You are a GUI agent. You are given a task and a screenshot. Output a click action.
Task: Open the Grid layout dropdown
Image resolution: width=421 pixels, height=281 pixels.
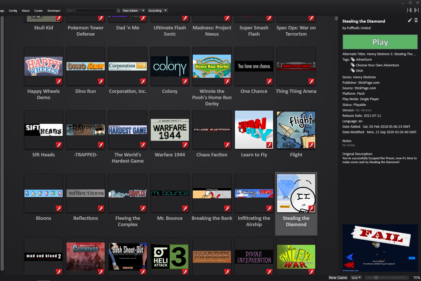(x=356, y=278)
